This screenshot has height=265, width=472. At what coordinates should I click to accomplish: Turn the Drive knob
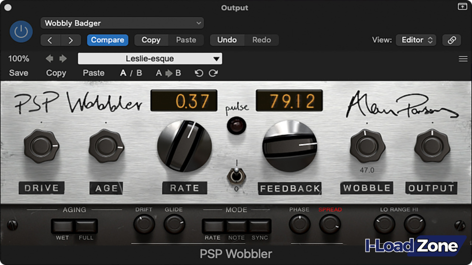point(41,146)
